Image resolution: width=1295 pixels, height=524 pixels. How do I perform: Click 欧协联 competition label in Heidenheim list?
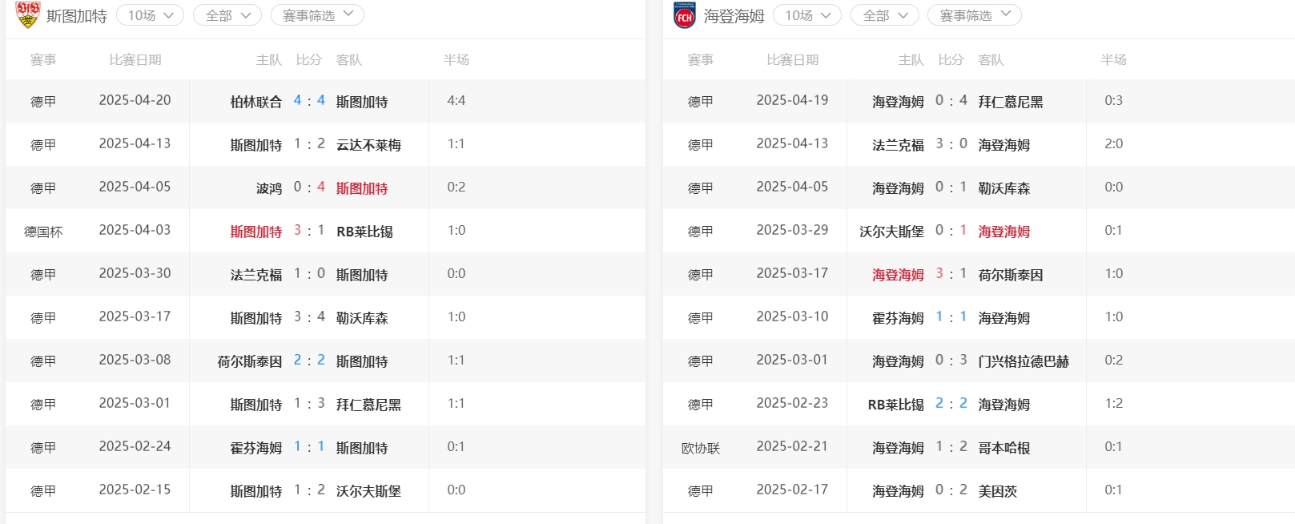[701, 448]
